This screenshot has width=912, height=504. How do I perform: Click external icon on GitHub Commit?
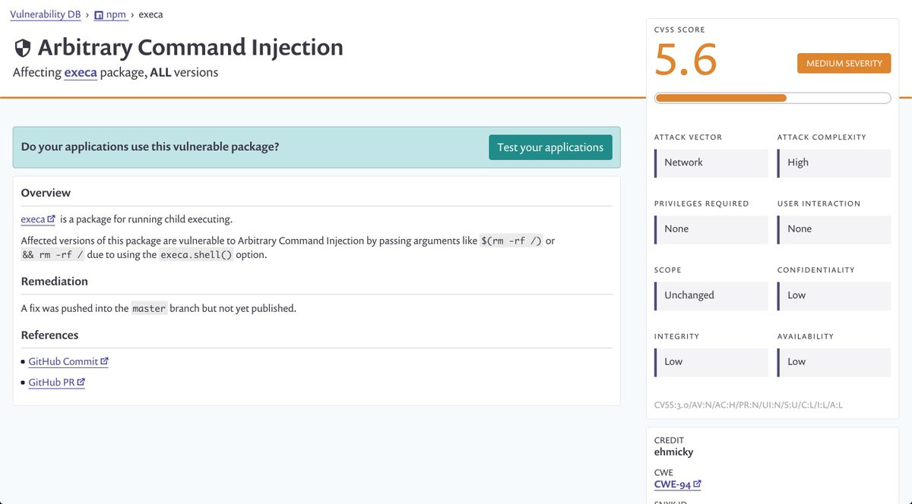pos(105,361)
